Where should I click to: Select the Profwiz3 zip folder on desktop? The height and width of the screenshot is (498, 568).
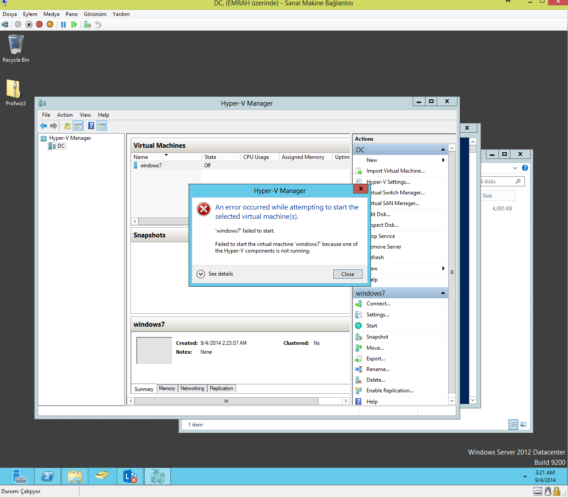pyautogui.click(x=16, y=93)
